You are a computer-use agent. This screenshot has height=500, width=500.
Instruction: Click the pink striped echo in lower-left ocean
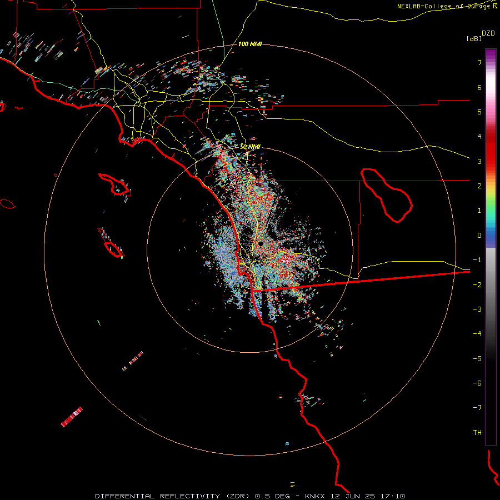pyautogui.click(x=72, y=417)
